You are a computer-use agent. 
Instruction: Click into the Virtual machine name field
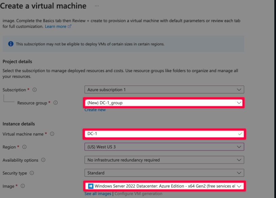(164, 134)
